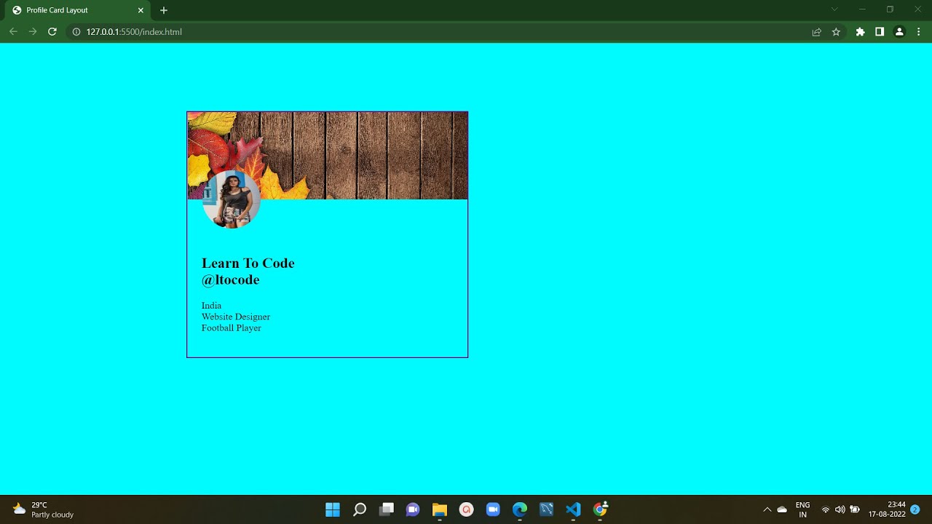Click the "India" text on card
The image size is (932, 524).
[x=212, y=306]
